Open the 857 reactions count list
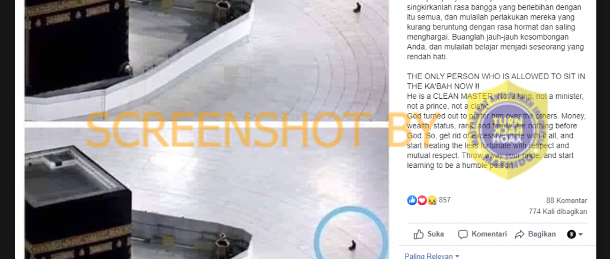610x259 pixels. [445, 200]
